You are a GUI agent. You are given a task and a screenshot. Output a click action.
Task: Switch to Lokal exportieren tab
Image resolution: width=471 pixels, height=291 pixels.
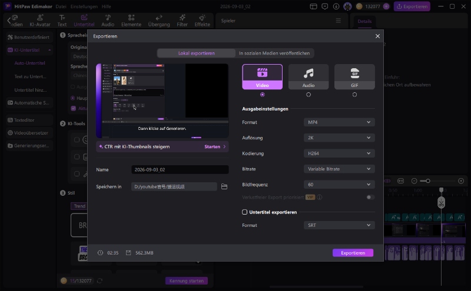coord(197,53)
